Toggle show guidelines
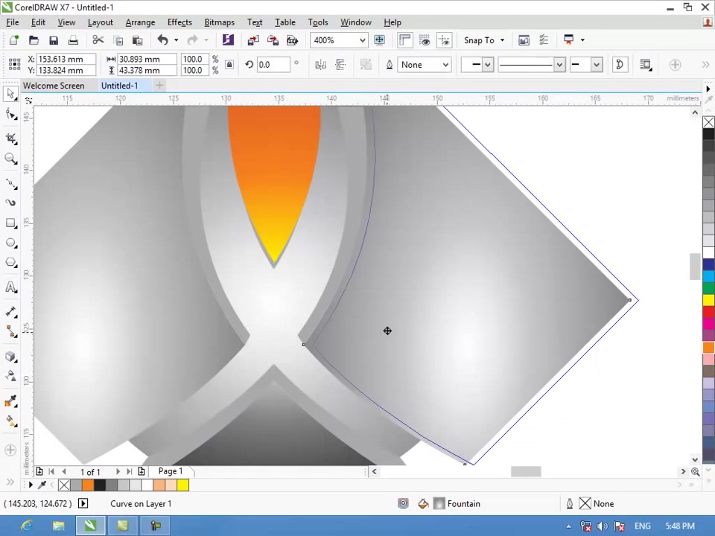Image resolution: width=715 pixels, height=536 pixels. [444, 40]
